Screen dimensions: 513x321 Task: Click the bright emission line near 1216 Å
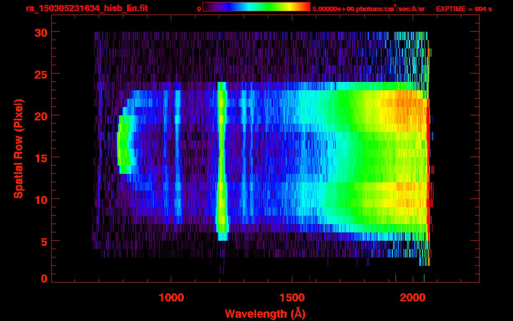click(x=222, y=161)
